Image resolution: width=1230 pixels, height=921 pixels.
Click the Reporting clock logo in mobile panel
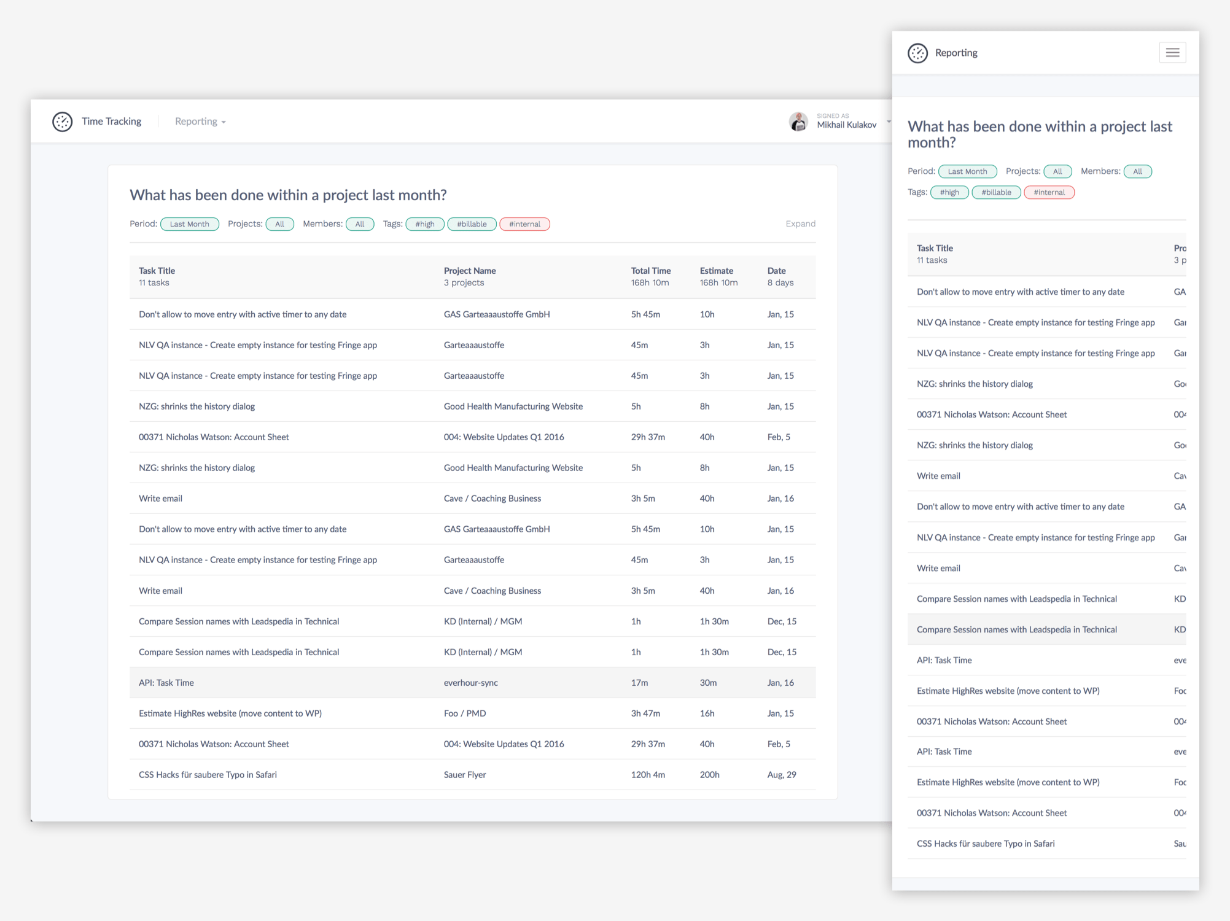pyautogui.click(x=917, y=53)
